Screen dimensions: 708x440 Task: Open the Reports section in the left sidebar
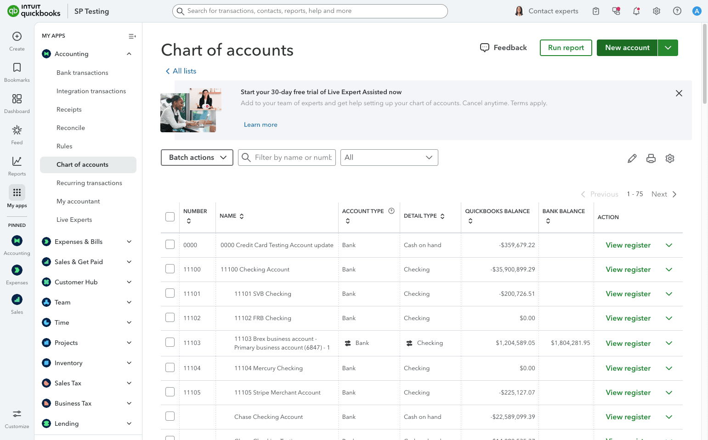(x=17, y=165)
